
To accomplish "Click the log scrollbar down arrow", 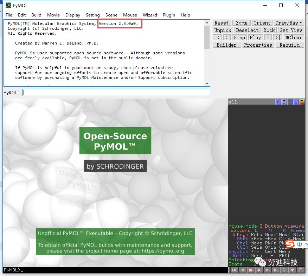I will click(207, 83).
